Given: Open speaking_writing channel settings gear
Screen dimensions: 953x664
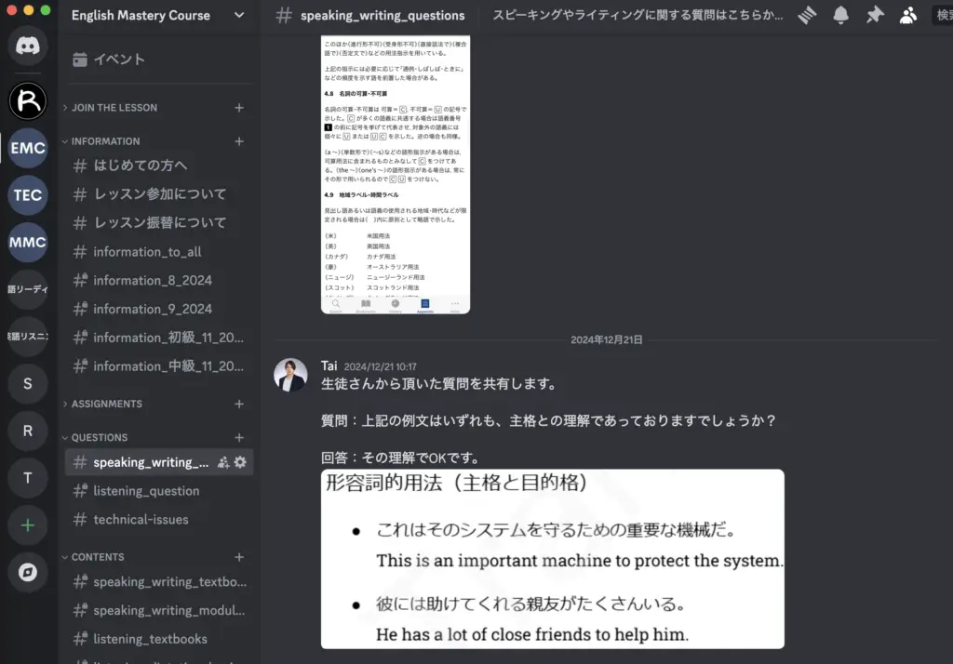Looking at the screenshot, I should click(241, 462).
